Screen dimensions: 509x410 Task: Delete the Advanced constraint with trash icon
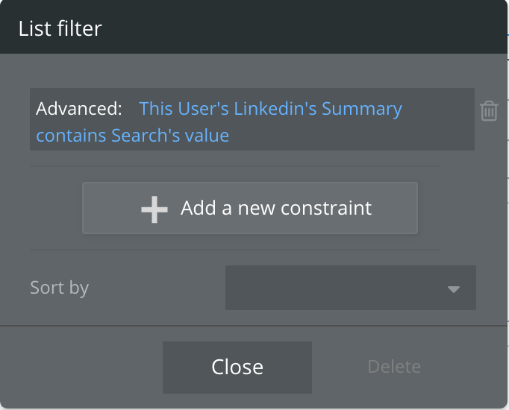point(489,111)
